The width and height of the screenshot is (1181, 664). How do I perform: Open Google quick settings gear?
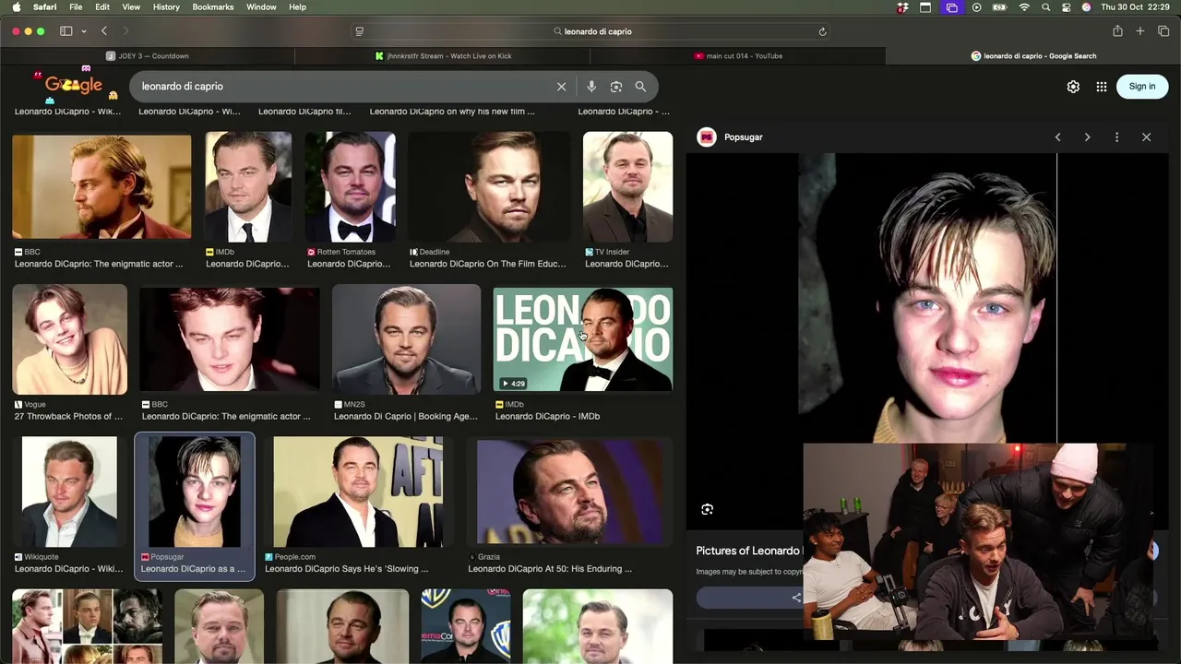click(x=1073, y=87)
